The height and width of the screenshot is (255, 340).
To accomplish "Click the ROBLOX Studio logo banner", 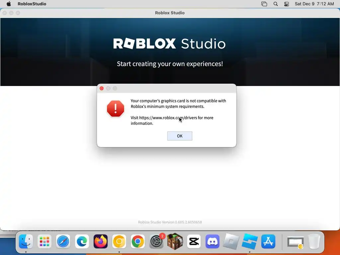I will (170, 43).
